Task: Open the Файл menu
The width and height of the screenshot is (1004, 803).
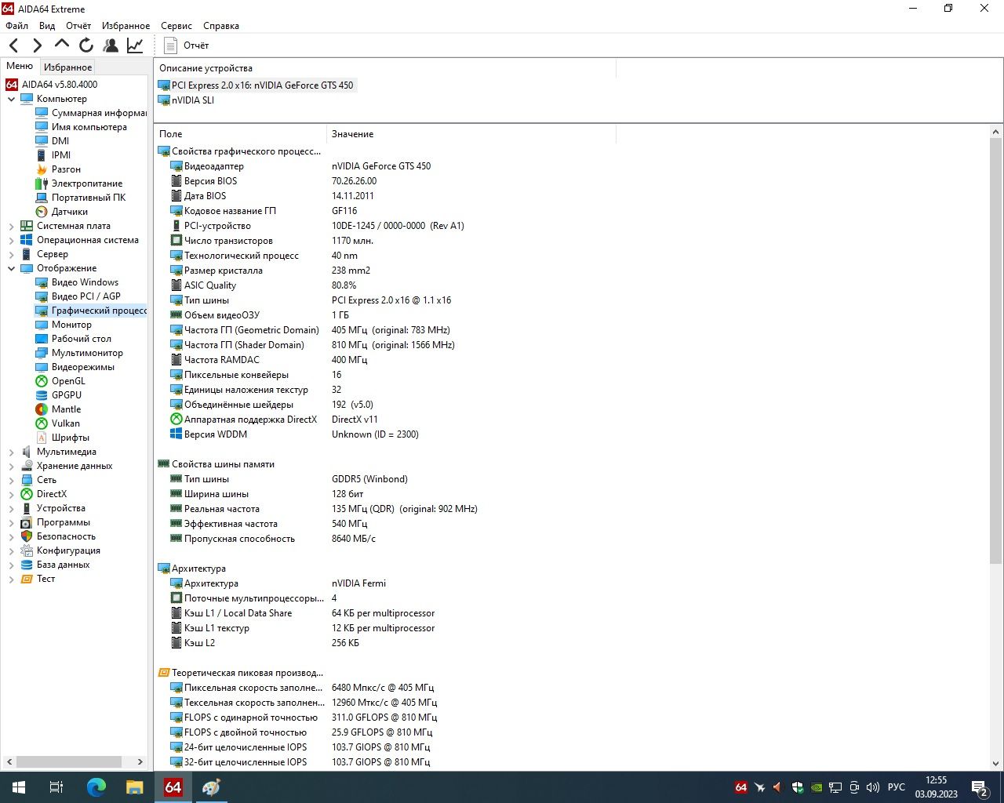Action: (x=16, y=26)
